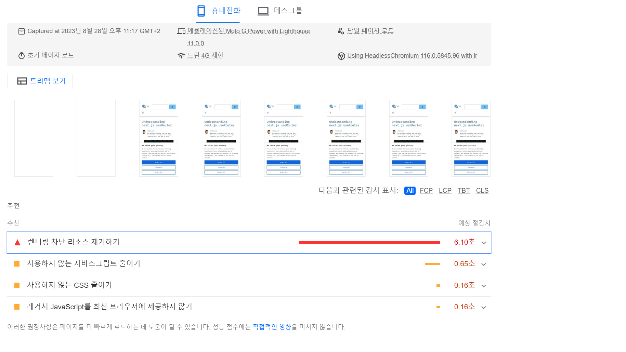Image resolution: width=626 pixels, height=352 pixels.
Task: Click the red warning triangle icon
Action: tap(17, 243)
